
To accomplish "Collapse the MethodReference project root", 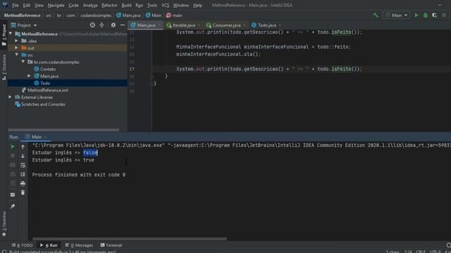I will (11, 34).
